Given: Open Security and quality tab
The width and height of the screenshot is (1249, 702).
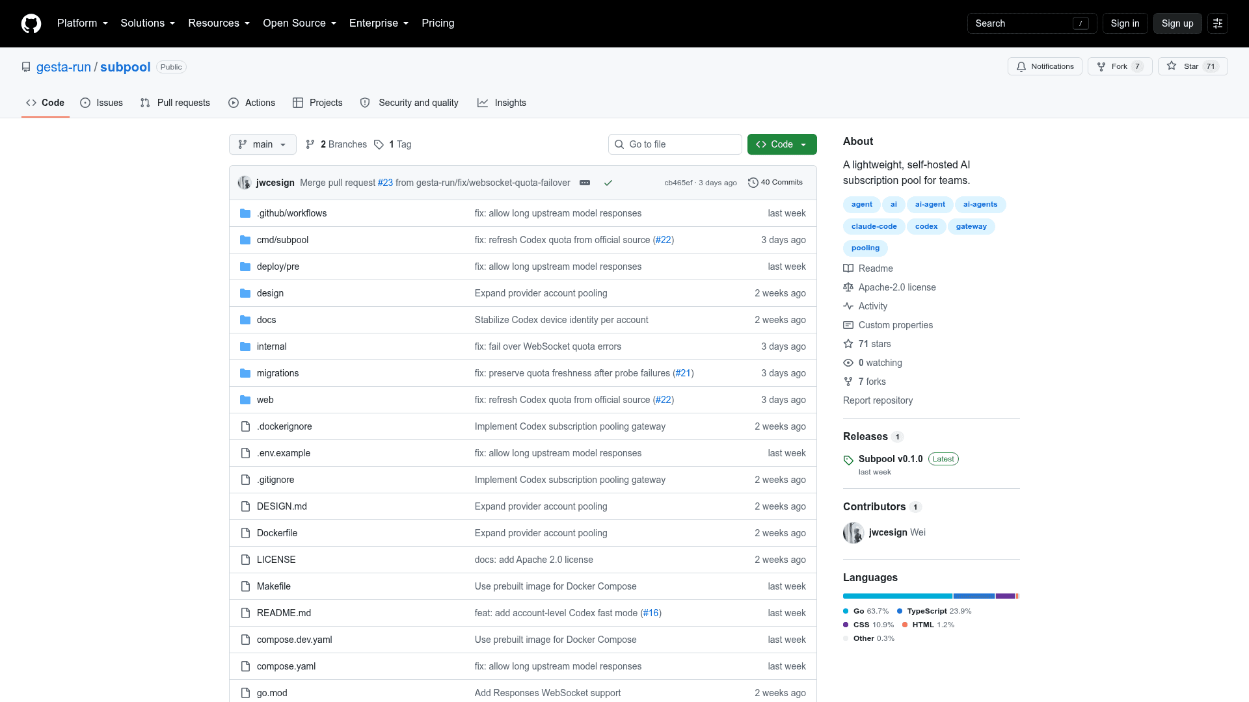Looking at the screenshot, I should point(409,103).
